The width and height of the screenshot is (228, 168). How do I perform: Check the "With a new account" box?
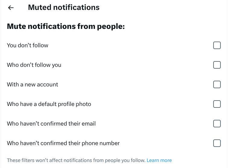pos(217,85)
